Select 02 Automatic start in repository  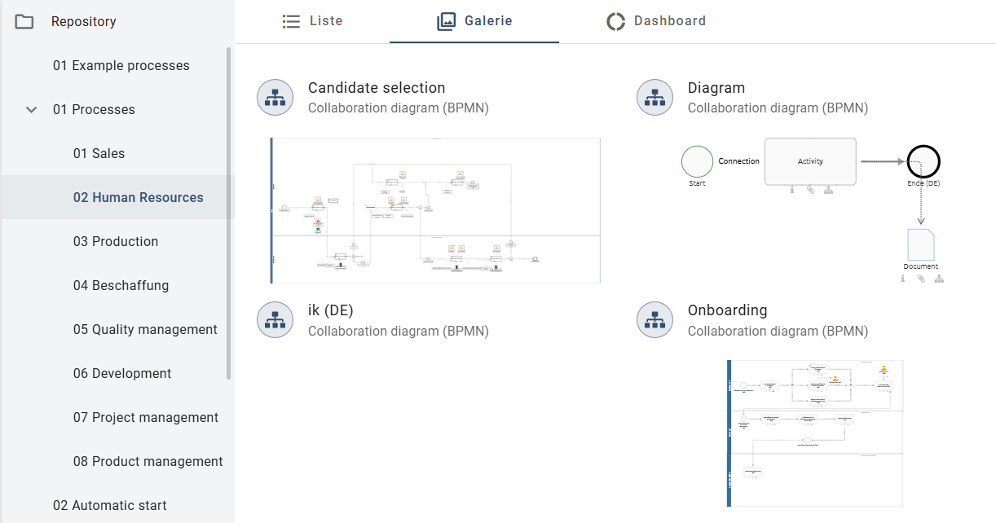(x=109, y=505)
